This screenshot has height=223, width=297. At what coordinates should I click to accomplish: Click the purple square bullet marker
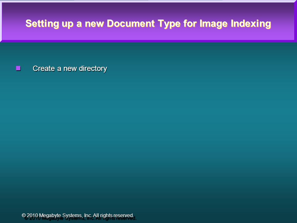tap(18, 68)
